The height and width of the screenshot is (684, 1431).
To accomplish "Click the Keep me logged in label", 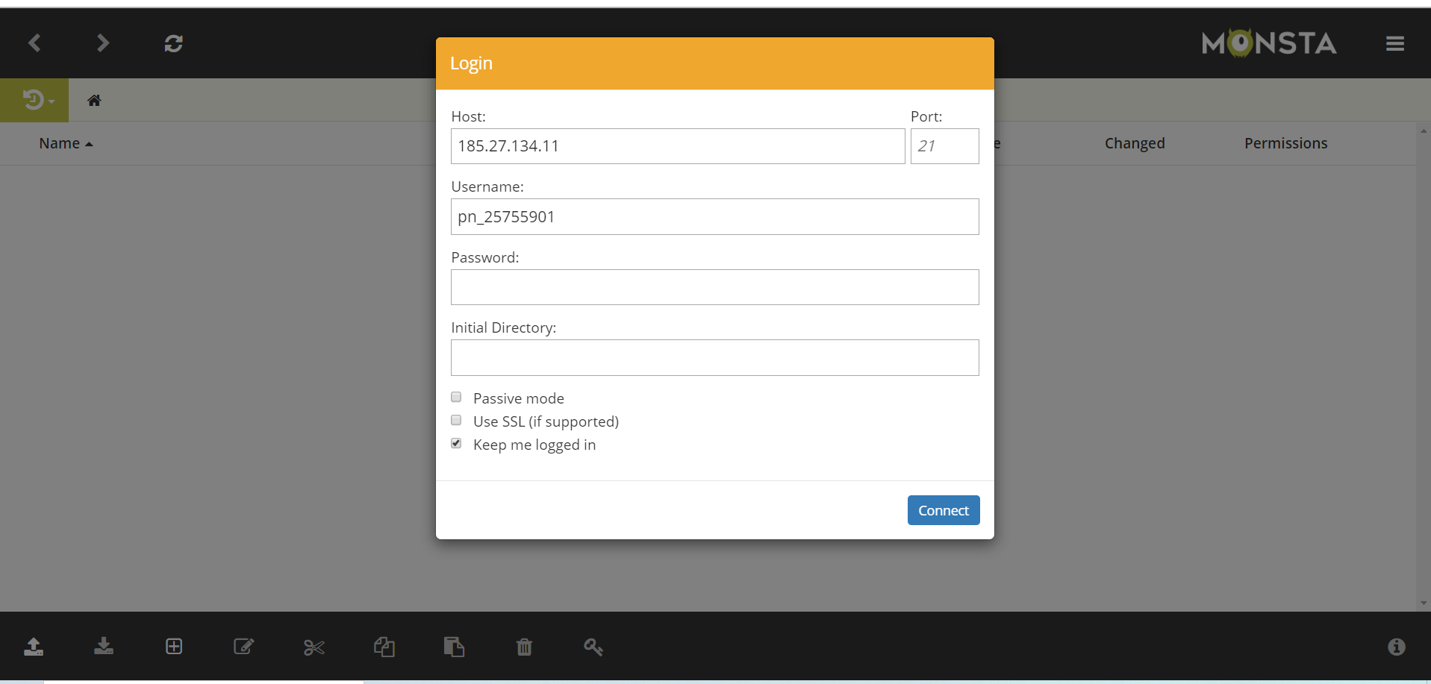I will 534,445.
